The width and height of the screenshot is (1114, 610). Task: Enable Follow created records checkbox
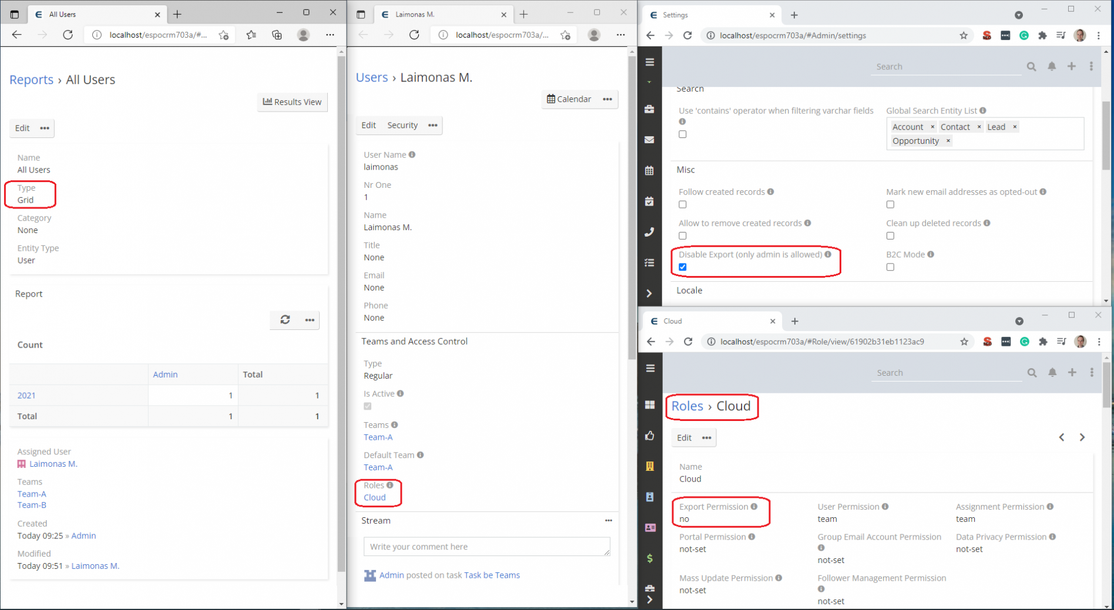click(x=683, y=205)
